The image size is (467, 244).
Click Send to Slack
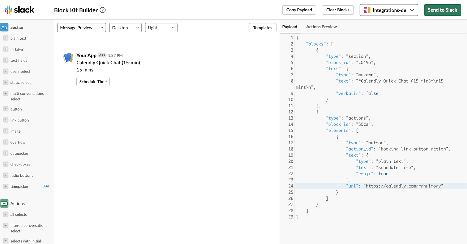pyautogui.click(x=442, y=10)
